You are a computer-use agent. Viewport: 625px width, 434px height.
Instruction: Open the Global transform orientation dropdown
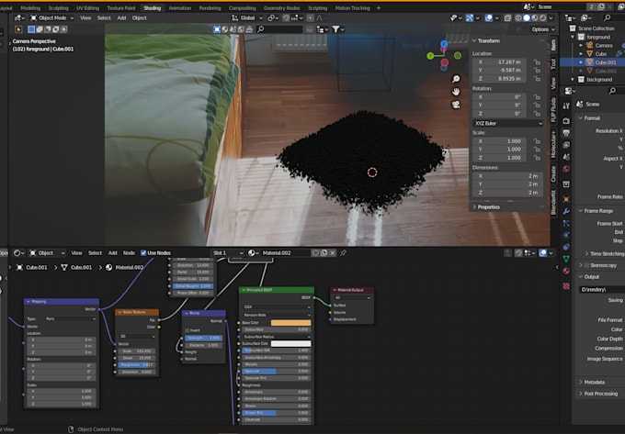click(x=247, y=18)
